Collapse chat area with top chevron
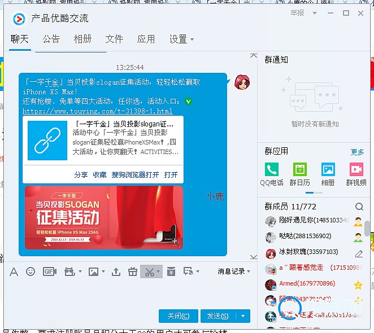Screen dimensions: 374x333 pyautogui.click(x=254, y=55)
